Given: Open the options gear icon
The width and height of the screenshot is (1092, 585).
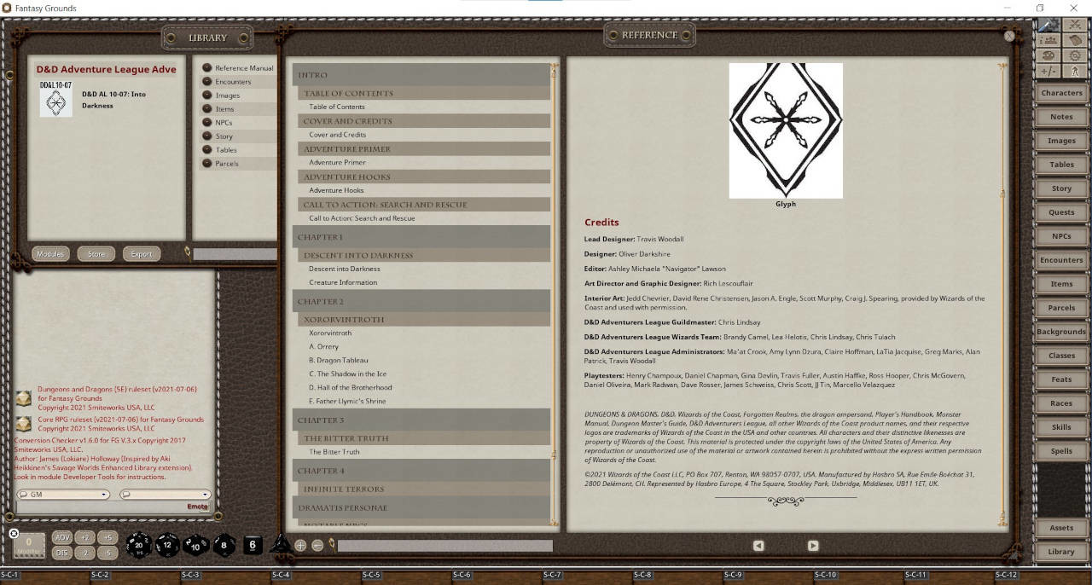Looking at the screenshot, I should 1075,56.
